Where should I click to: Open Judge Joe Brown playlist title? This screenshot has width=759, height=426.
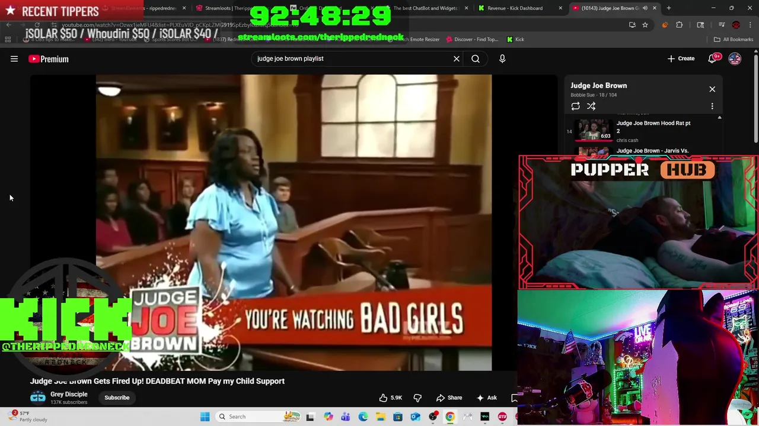598,86
